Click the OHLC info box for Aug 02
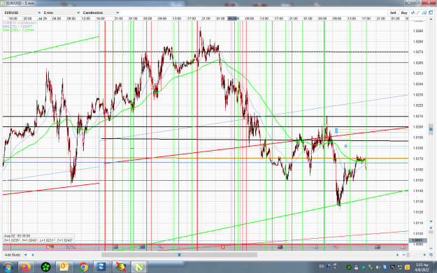 [x=38, y=238]
